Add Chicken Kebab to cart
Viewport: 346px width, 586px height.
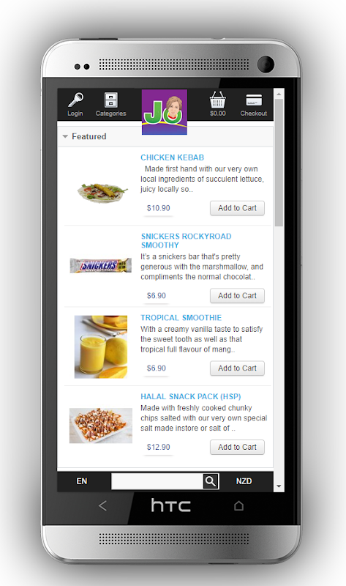[237, 208]
